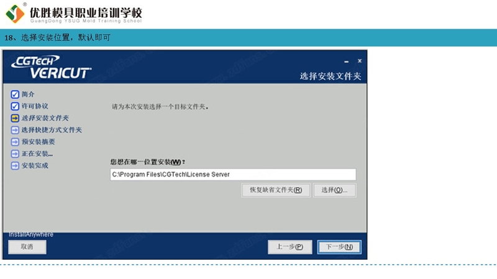Click the checked icon beside 简介
The width and height of the screenshot is (497, 279).
pos(15,94)
